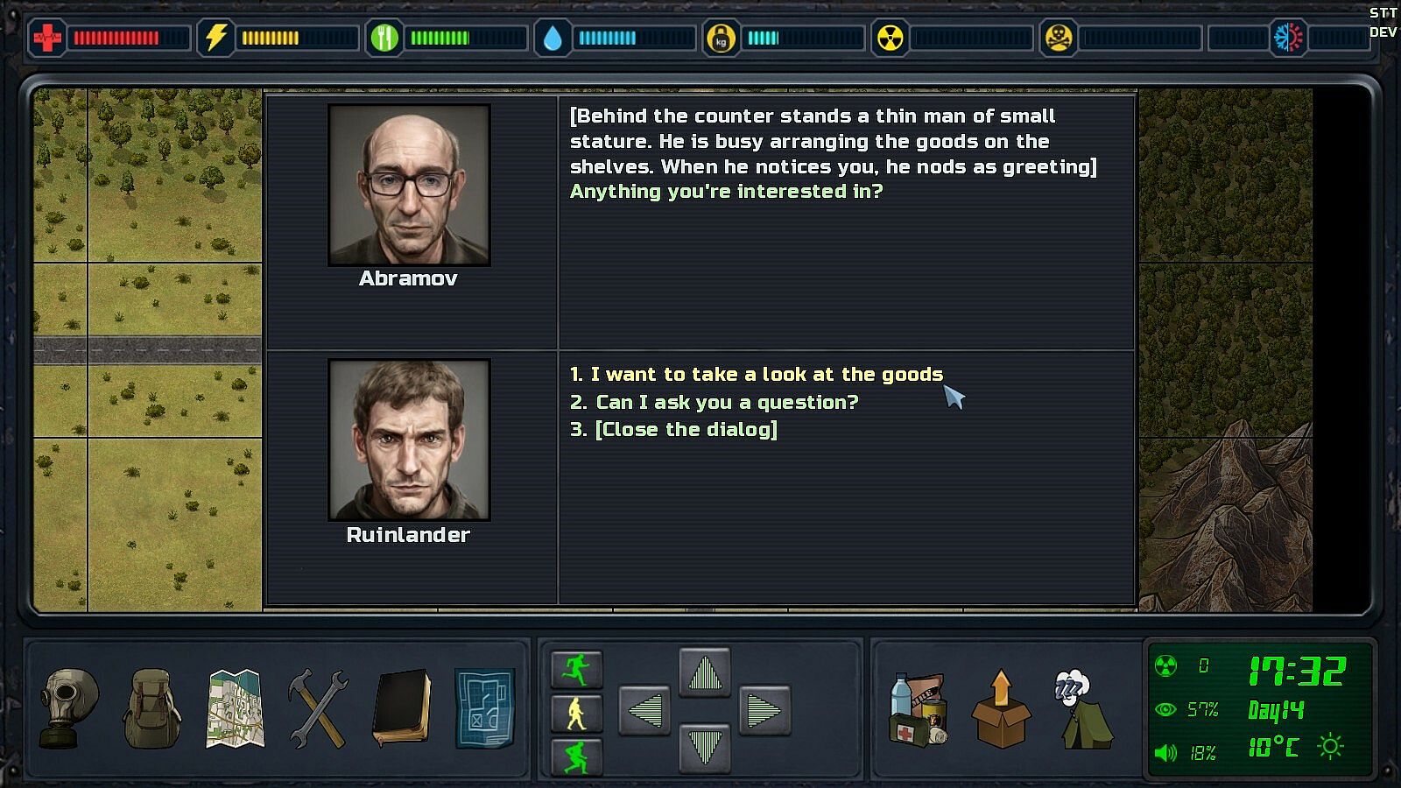Click the cardboard box with orange arrow

point(1001,708)
